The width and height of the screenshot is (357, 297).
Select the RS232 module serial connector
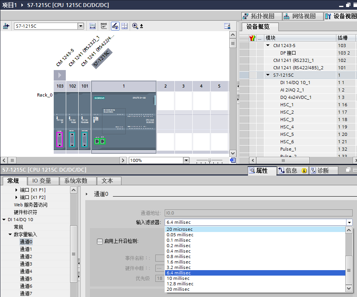tap(72, 139)
